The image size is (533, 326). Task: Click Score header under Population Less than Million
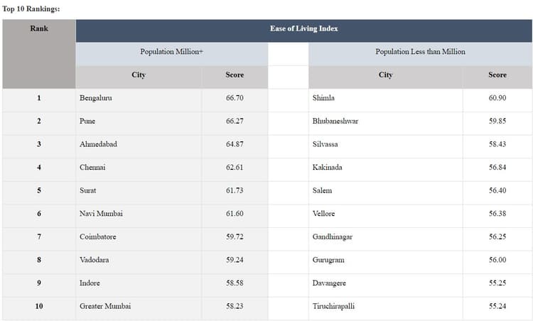click(x=497, y=75)
